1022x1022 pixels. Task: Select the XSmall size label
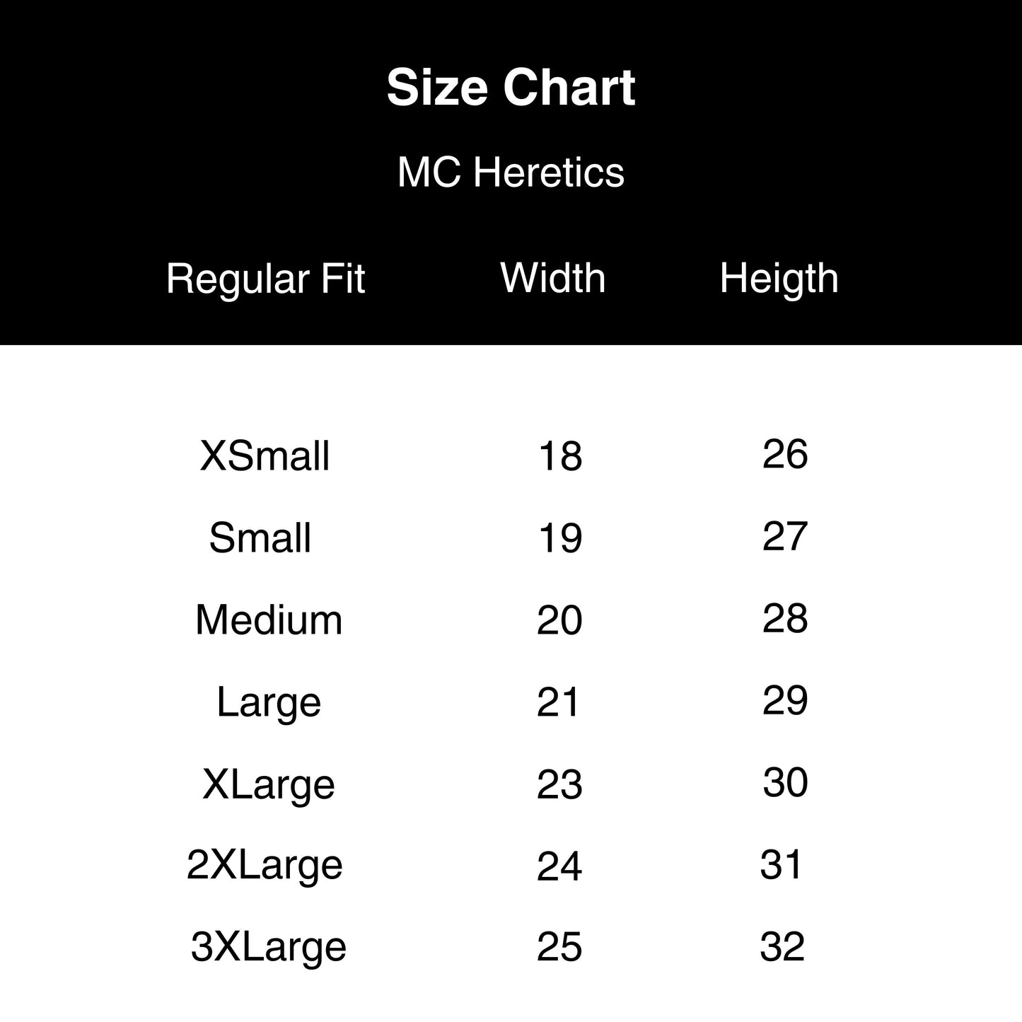265,455
